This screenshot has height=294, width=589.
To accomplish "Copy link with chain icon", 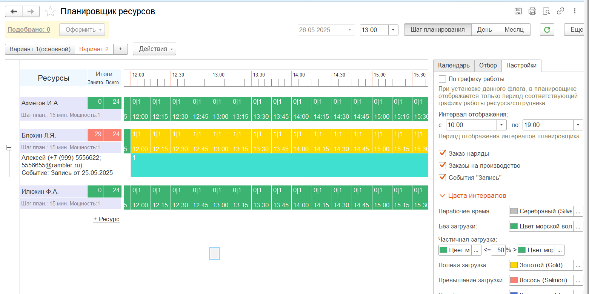I will pos(560,11).
